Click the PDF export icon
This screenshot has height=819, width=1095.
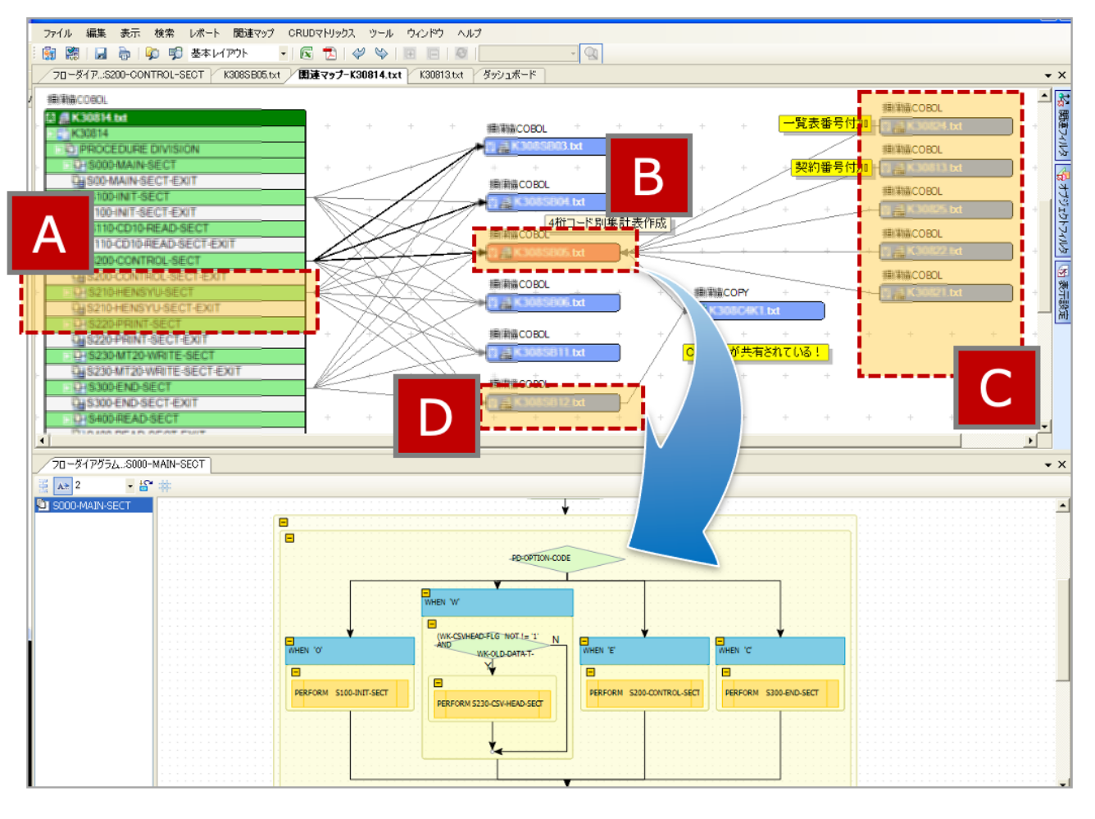coord(329,53)
